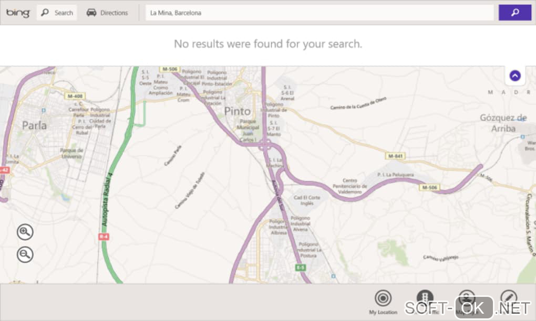
Task: Click the M-408 road shield
Action: [x=75, y=96]
